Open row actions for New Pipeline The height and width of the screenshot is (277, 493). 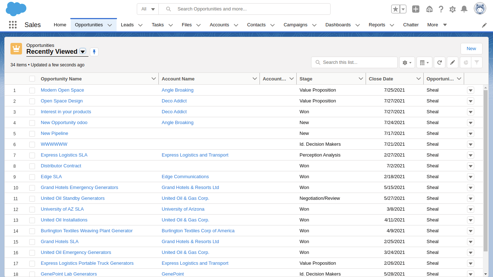coord(471,133)
